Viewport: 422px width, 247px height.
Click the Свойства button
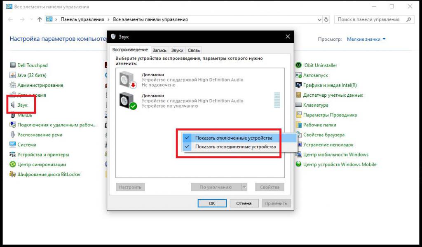[270, 187]
